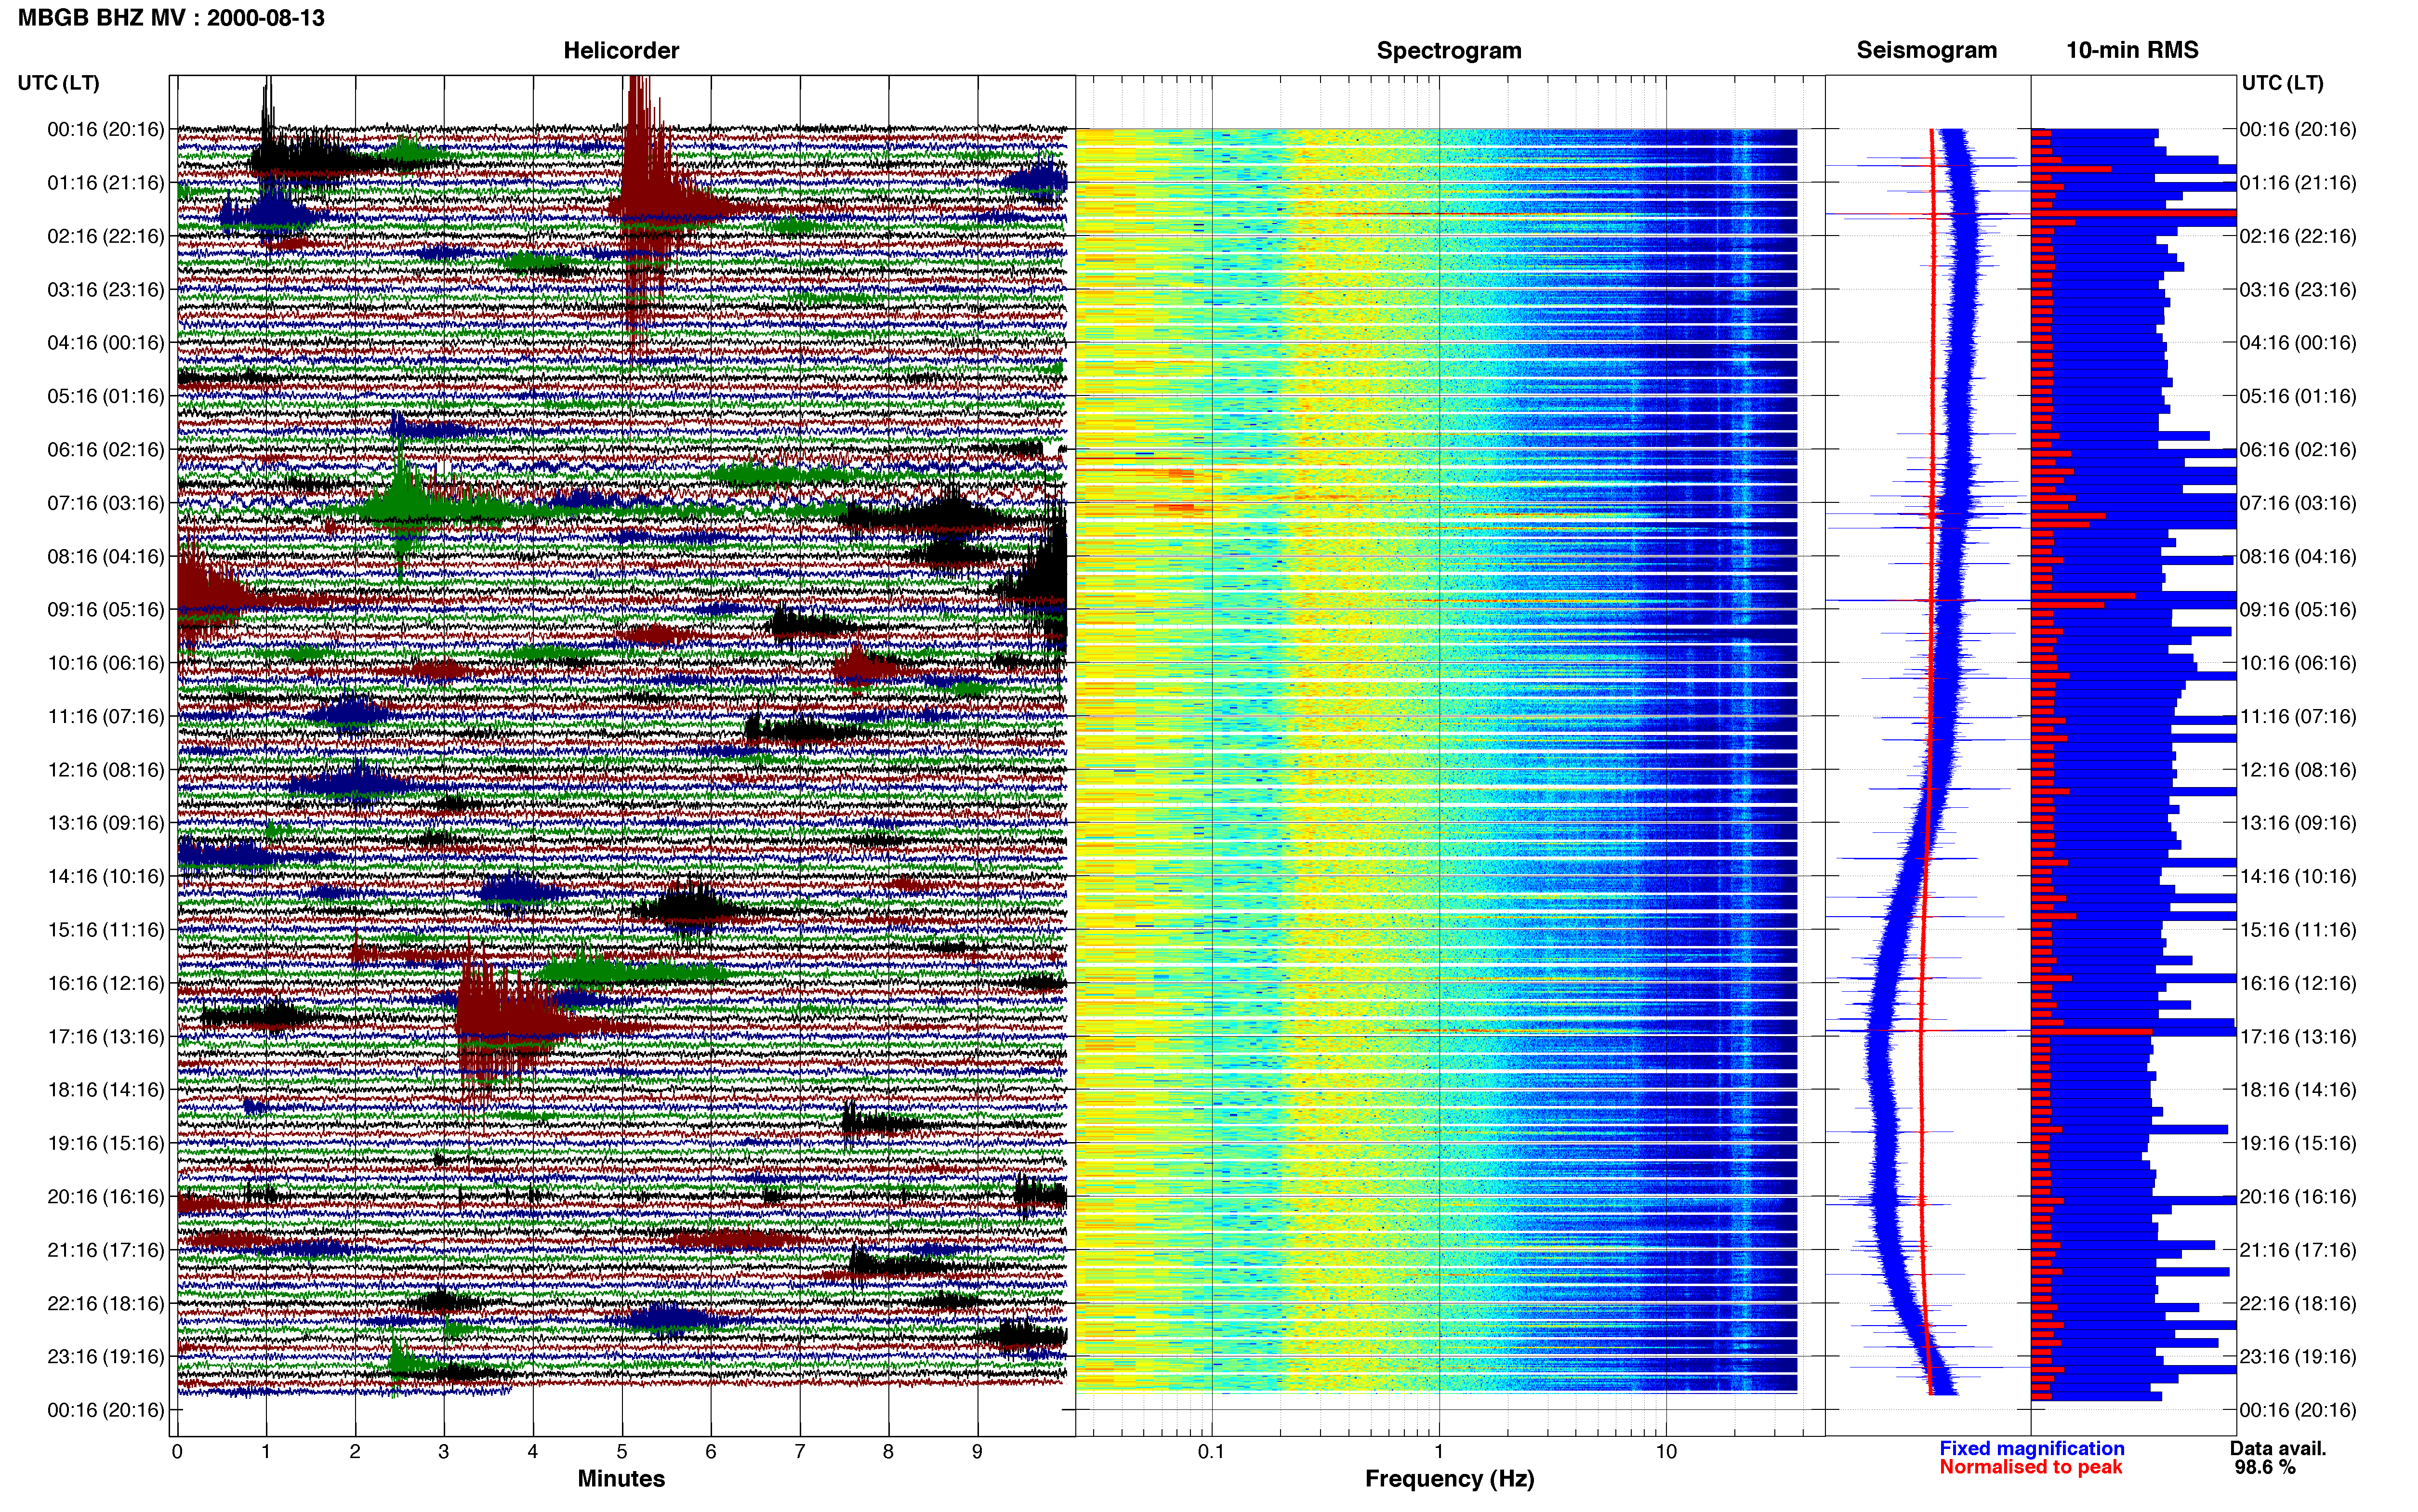Select the Seismogram panel heading
Screen dimensions: 2418x1512
point(1926,50)
